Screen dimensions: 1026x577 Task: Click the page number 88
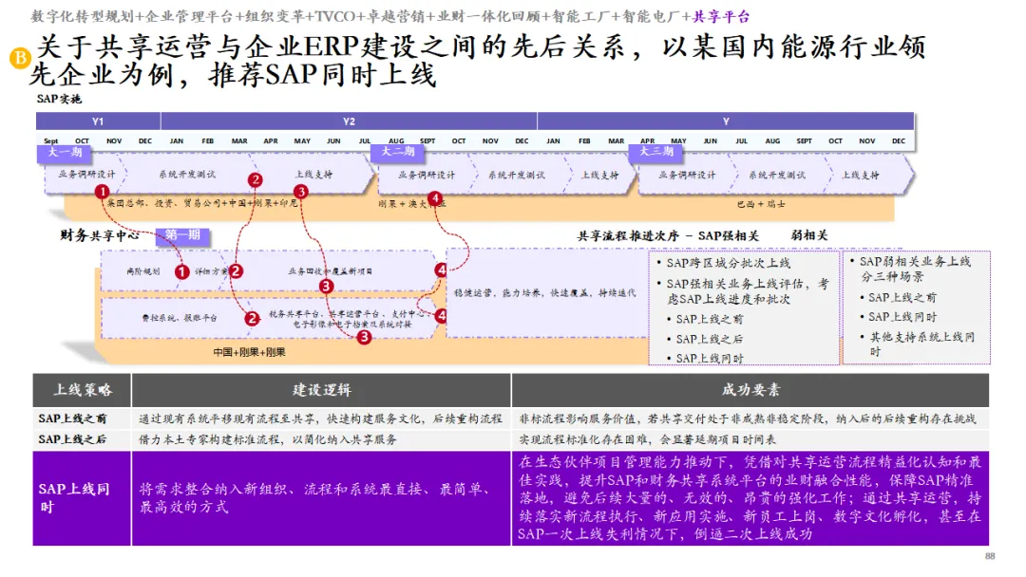click(989, 556)
